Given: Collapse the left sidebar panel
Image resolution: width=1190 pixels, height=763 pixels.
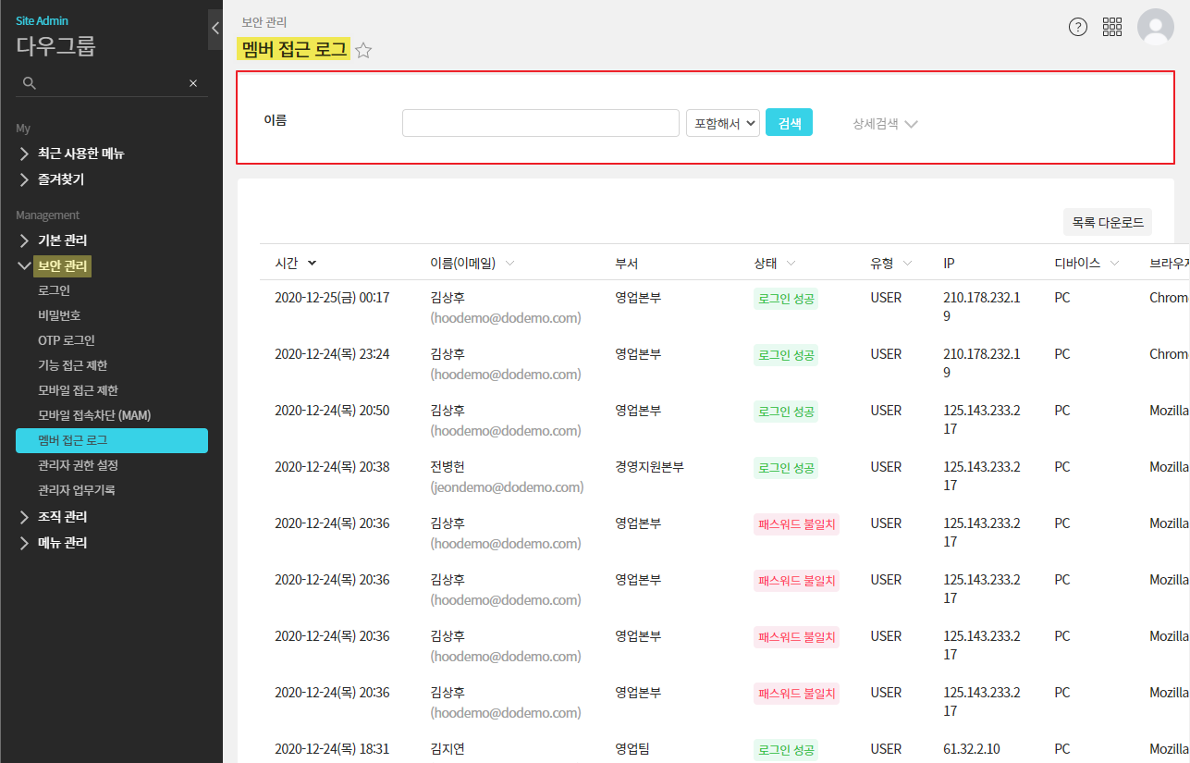Looking at the screenshot, I should pyautogui.click(x=215, y=29).
